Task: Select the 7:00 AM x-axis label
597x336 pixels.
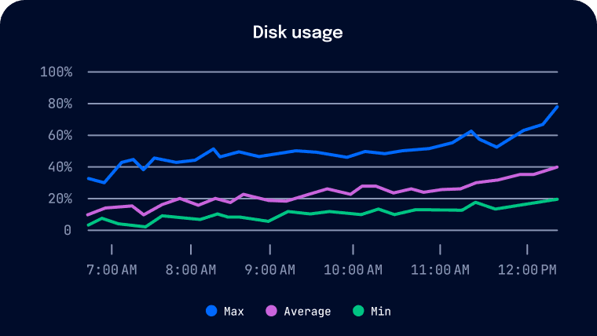Action: tap(112, 270)
